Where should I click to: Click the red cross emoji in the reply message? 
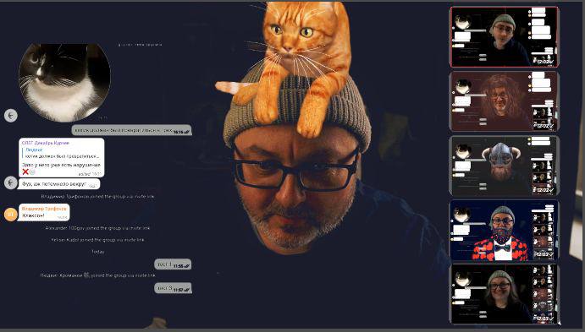tap(25, 171)
